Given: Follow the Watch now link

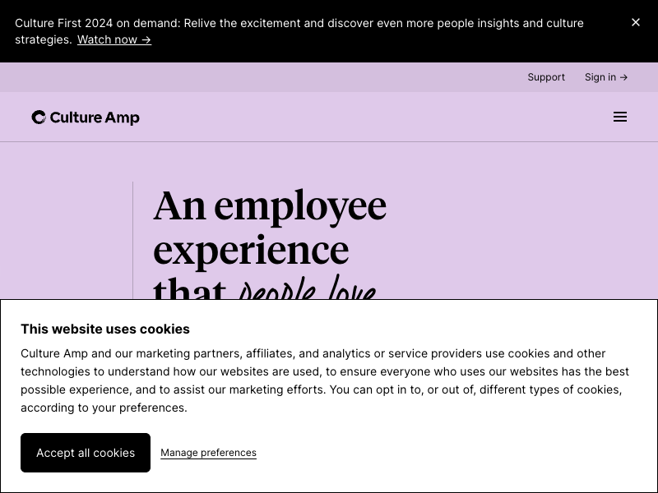Looking at the screenshot, I should coord(114,39).
